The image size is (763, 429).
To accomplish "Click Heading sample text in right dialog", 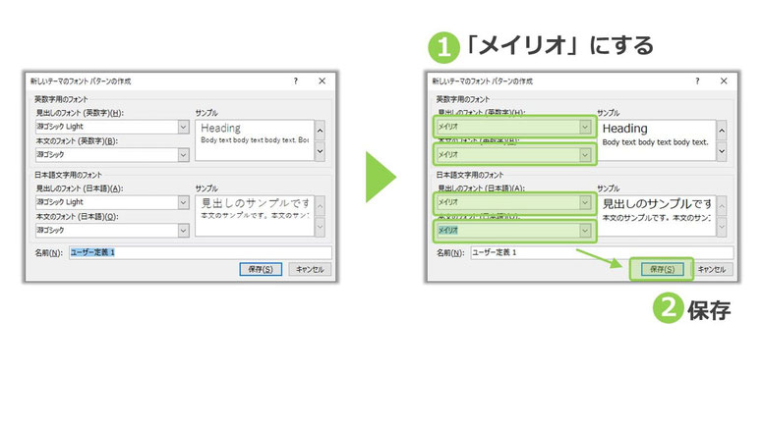I will 624,129.
